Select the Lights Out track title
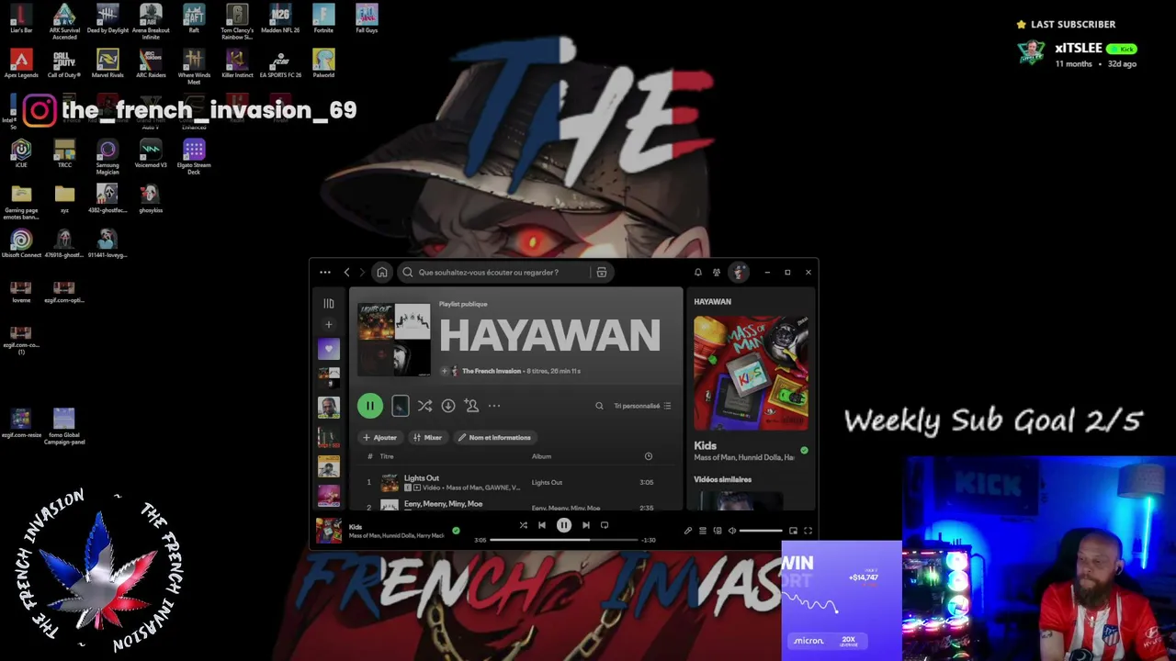The height and width of the screenshot is (661, 1176). [x=422, y=478]
